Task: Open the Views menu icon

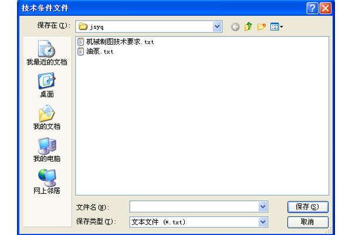Action: [x=276, y=26]
